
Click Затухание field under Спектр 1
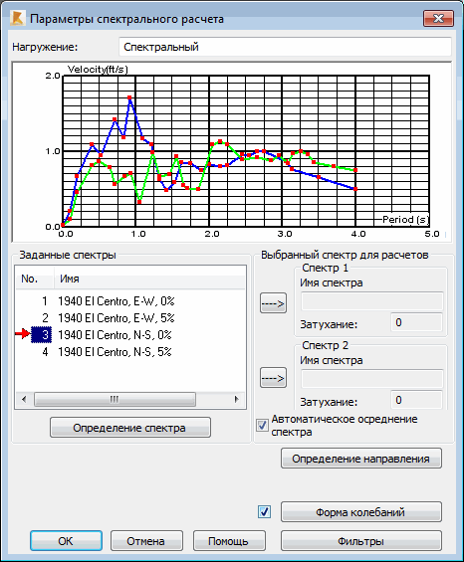point(416,322)
